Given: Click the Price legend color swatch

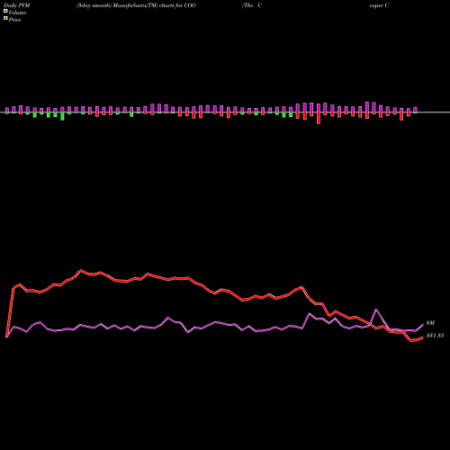Looking at the screenshot, I should (x=5, y=19).
